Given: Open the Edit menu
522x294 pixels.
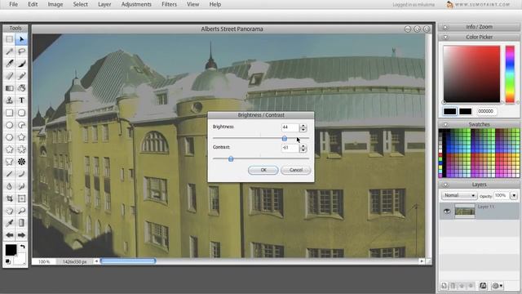Looking at the screenshot, I should (33, 4).
